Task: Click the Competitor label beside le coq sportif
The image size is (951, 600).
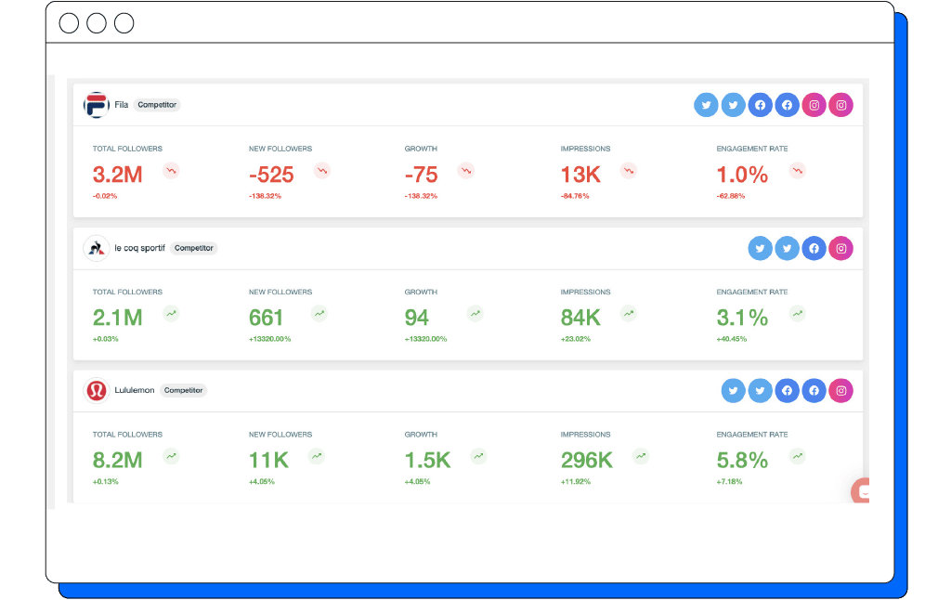Action: [193, 248]
